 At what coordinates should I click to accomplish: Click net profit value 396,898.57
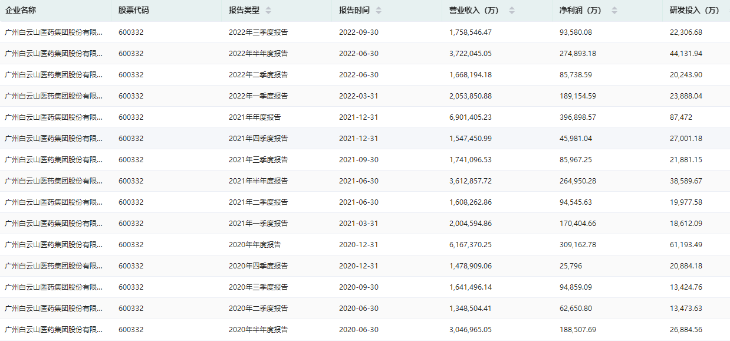(x=578, y=117)
